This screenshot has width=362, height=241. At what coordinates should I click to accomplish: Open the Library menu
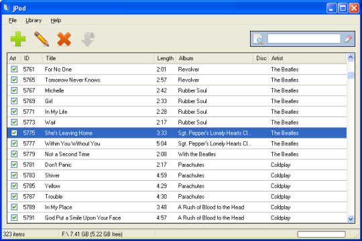[x=34, y=20]
